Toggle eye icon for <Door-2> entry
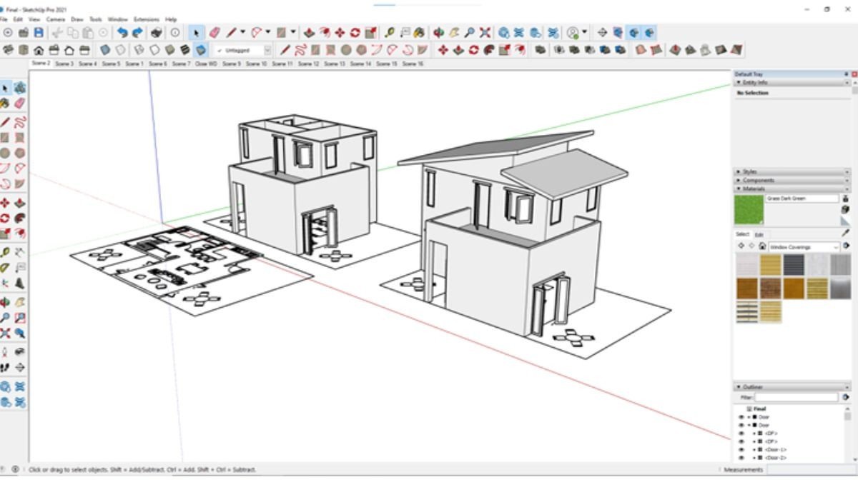 coord(741,458)
